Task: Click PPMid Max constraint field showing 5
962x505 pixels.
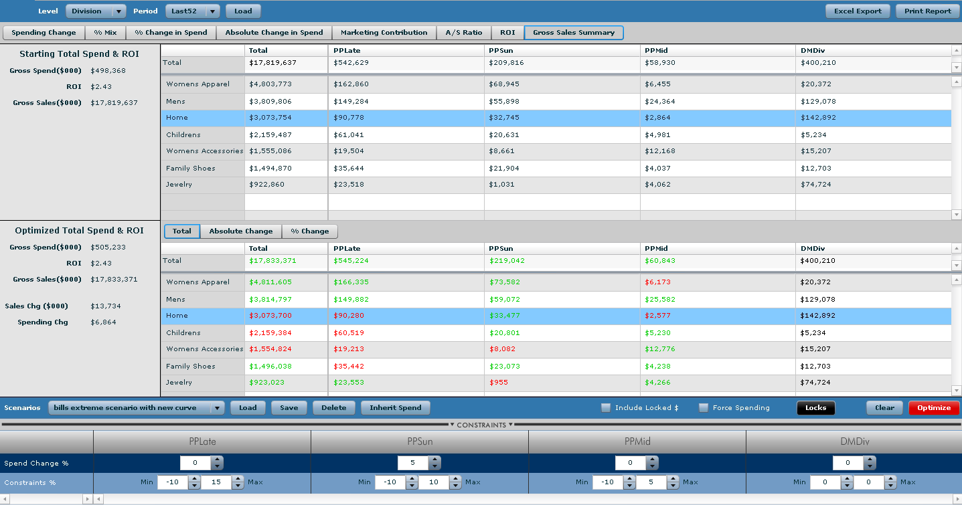Action: click(x=652, y=482)
